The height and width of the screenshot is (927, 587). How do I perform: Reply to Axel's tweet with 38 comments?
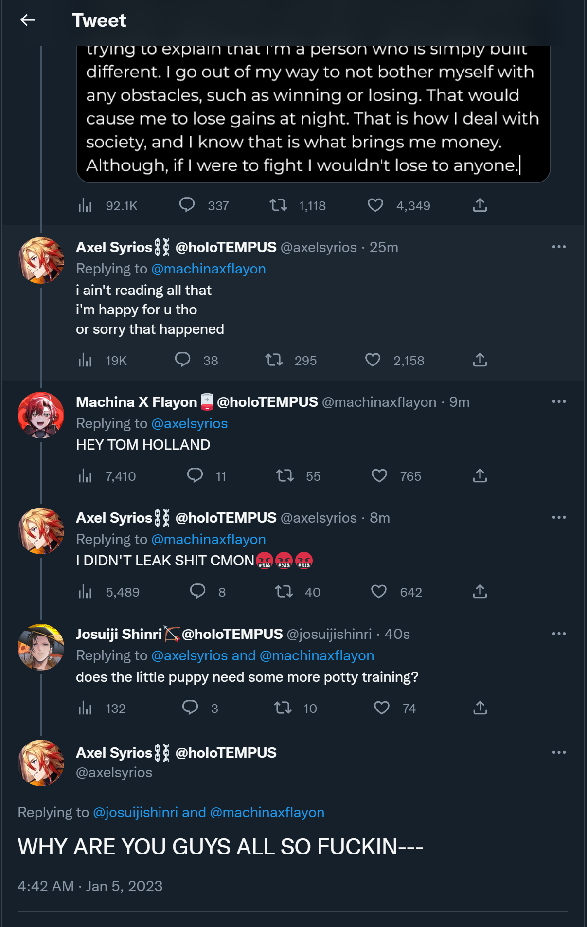[x=182, y=360]
